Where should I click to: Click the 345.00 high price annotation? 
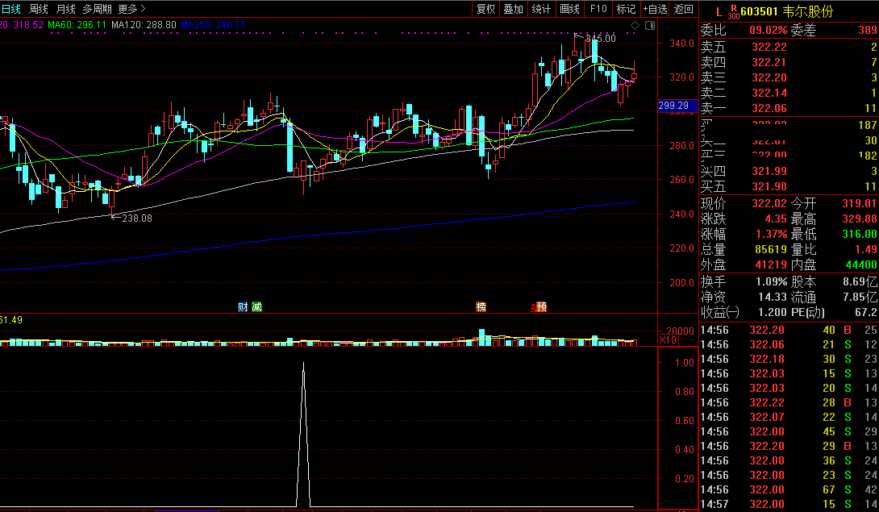click(601, 39)
